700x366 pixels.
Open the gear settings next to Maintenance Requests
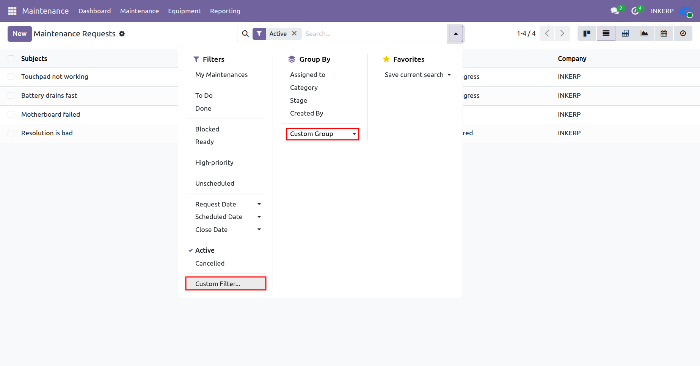[122, 34]
